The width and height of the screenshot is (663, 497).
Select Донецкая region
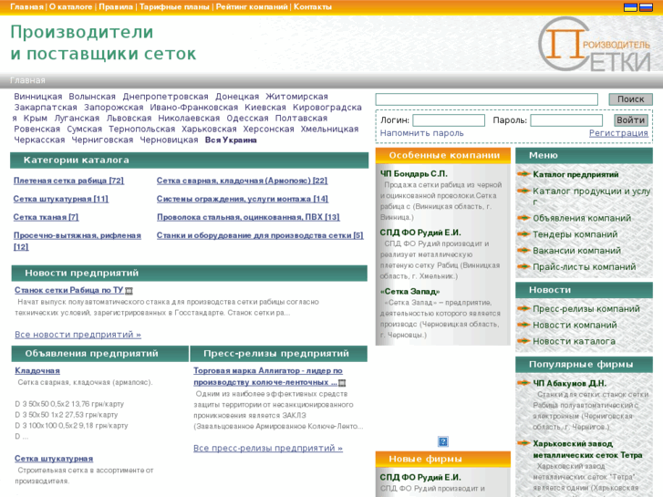click(237, 97)
